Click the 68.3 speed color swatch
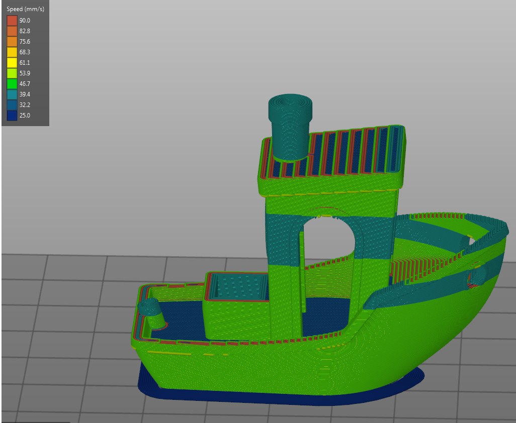Screen dimensions: 516x423 click(x=12, y=52)
